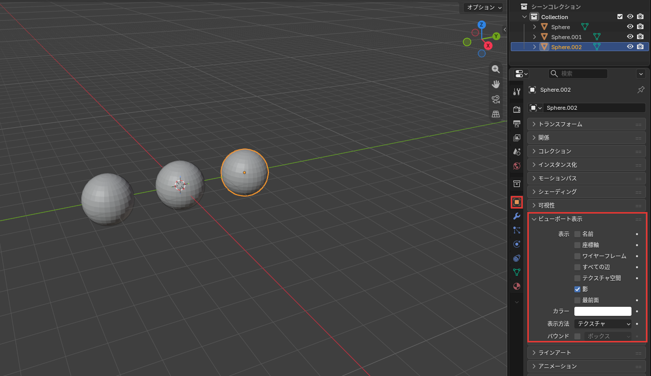This screenshot has width=651, height=376.
Task: Switch perspective/orthographic grid icon
Action: [496, 114]
